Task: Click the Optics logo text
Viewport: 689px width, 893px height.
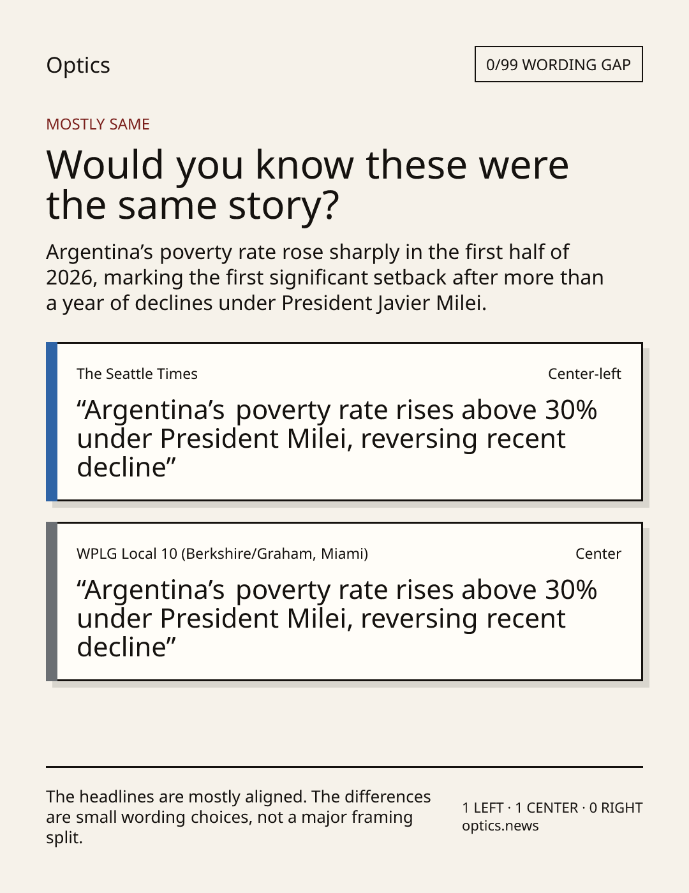Action: pos(78,66)
